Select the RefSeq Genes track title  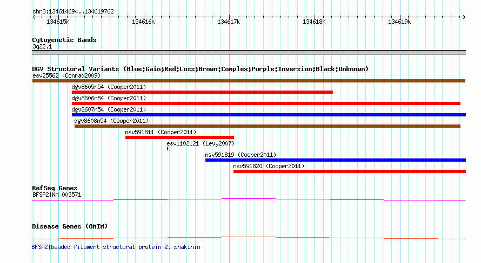(x=55, y=189)
